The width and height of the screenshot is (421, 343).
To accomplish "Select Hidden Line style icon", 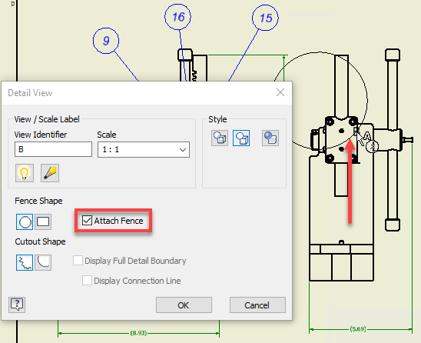I will [220, 138].
